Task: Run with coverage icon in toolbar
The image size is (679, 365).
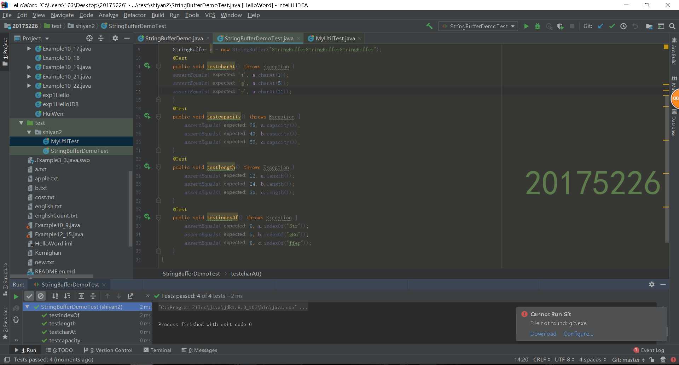Action: tap(561, 26)
